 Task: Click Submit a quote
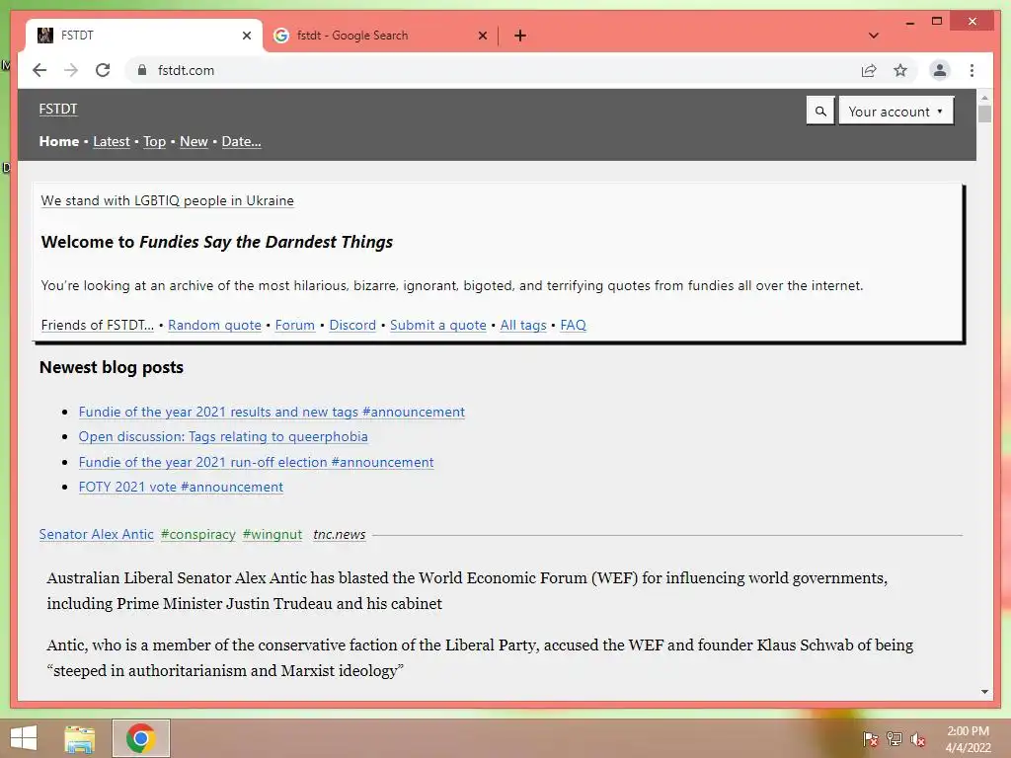(437, 325)
